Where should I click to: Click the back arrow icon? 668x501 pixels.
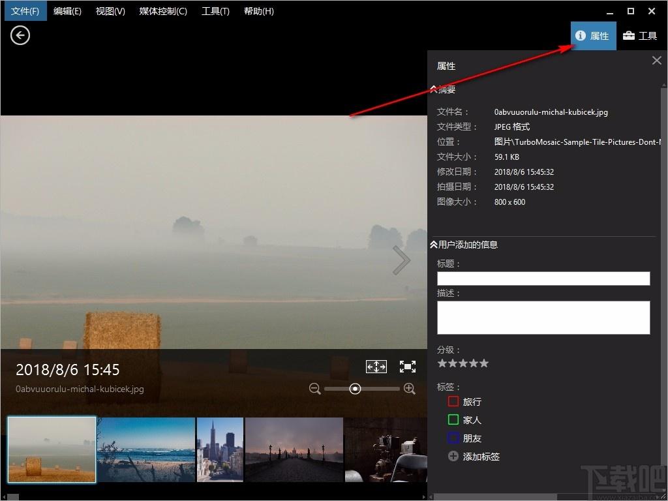20,35
